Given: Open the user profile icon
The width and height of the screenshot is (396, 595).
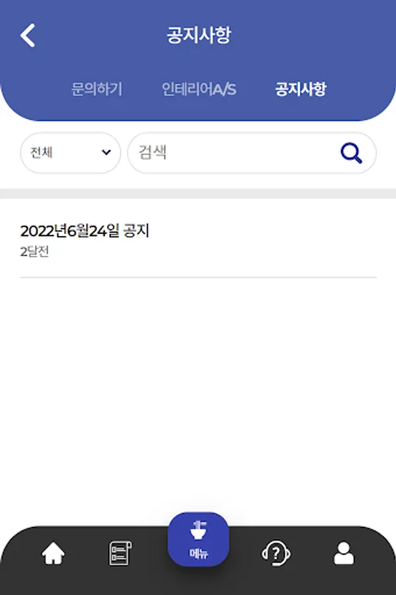Looking at the screenshot, I should point(344,553).
